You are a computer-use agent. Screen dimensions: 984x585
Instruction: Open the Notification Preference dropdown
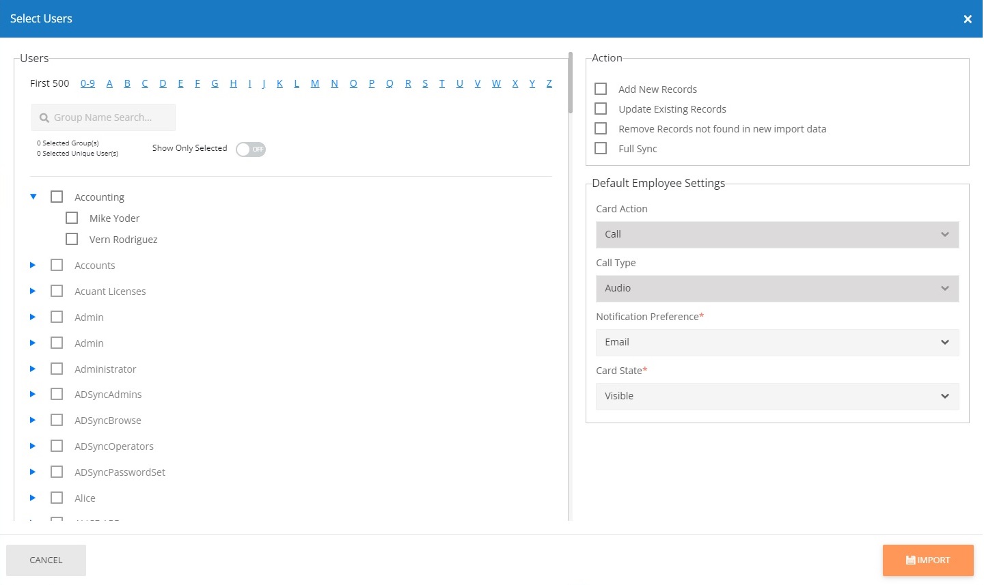777,343
